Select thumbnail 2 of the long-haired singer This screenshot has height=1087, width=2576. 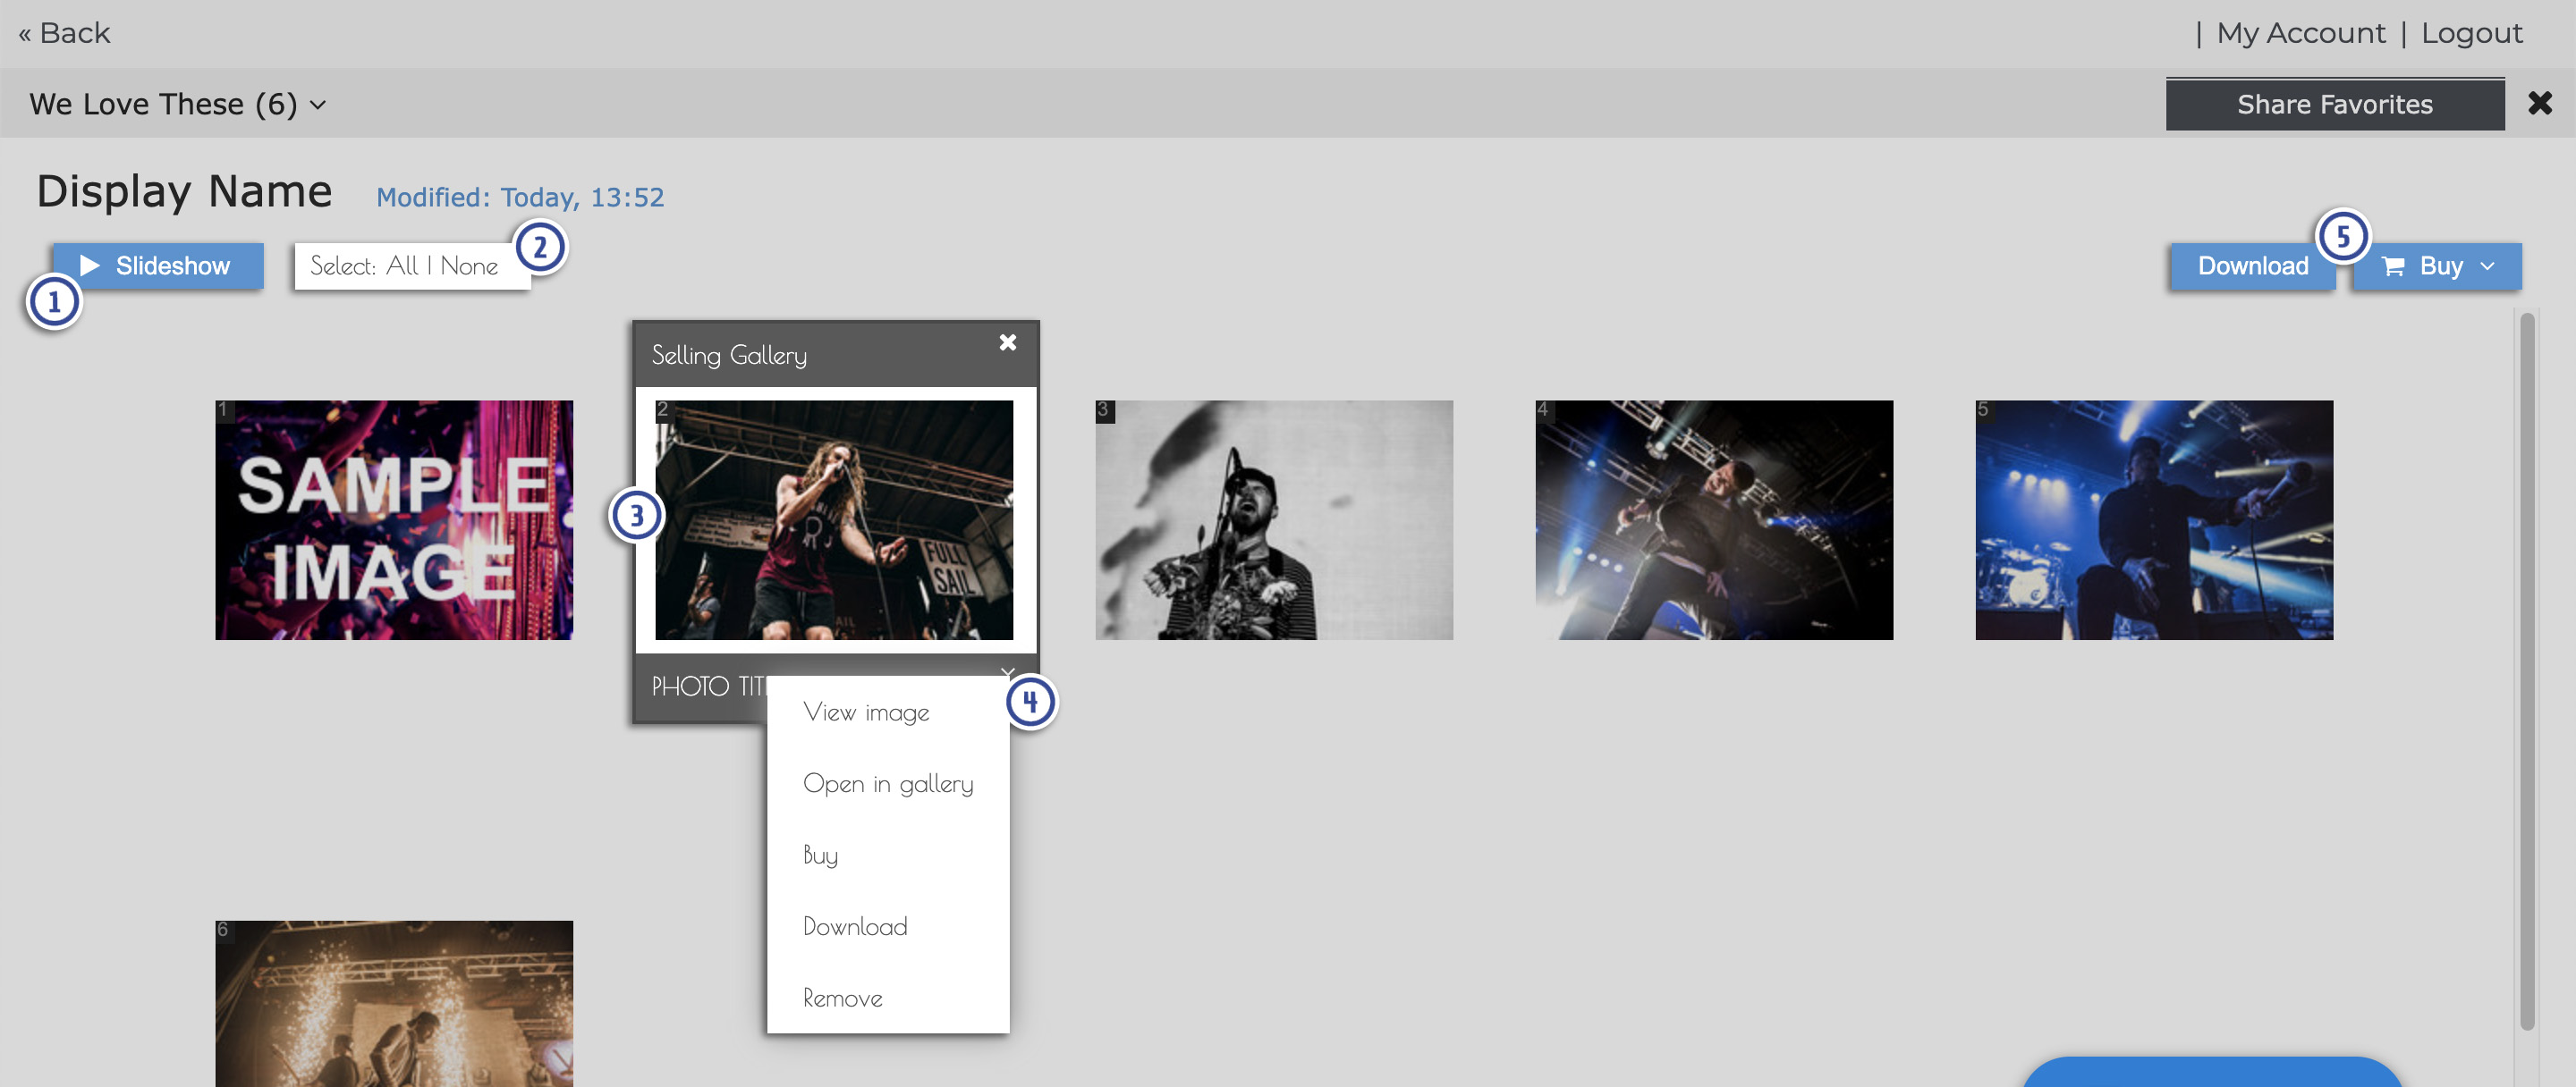tap(834, 519)
